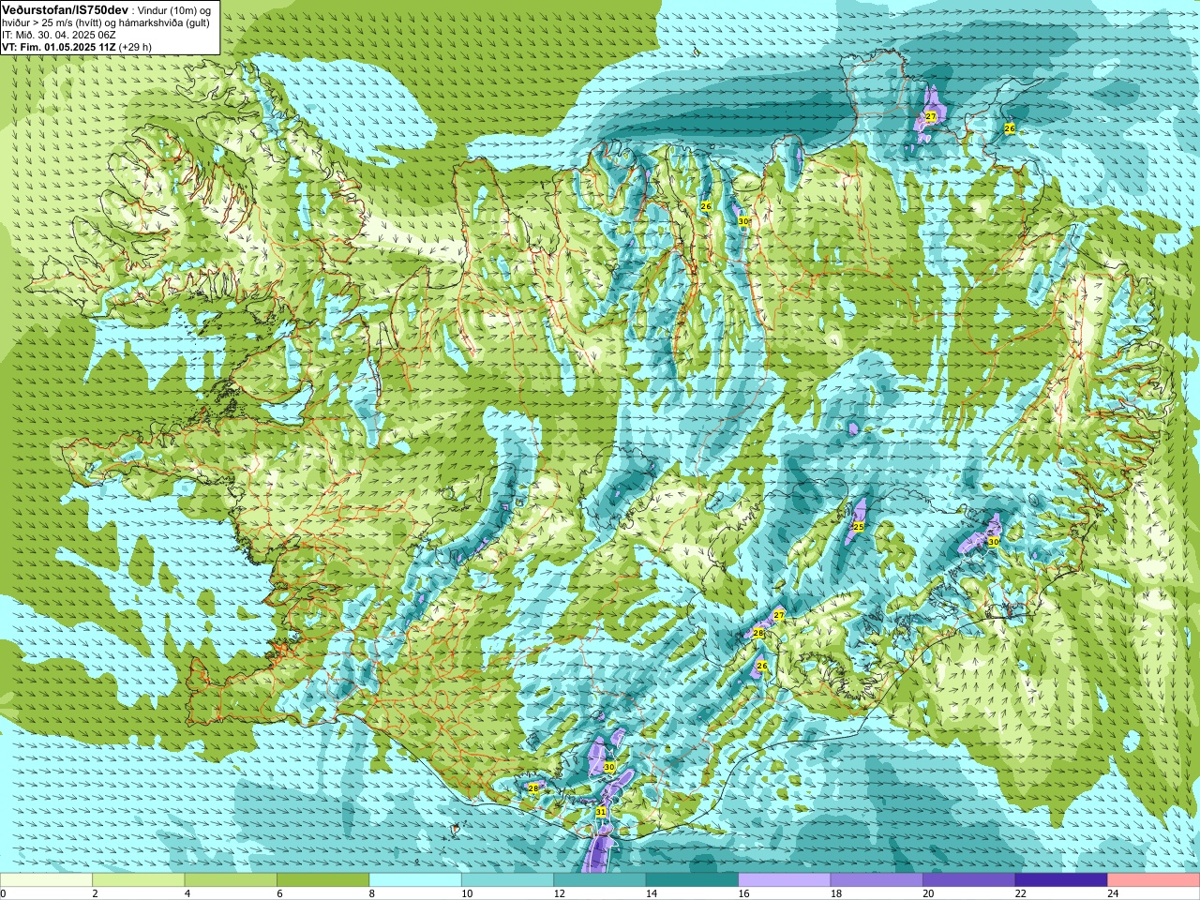This screenshot has width=1200, height=900.
Task: Click the 10–12 m/s turquoise legend band
Action: click(x=507, y=880)
